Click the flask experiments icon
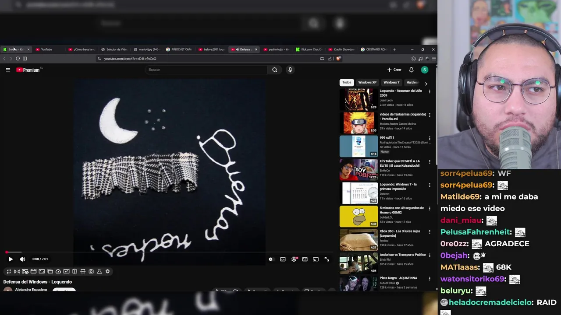The width and height of the screenshot is (561, 315). pos(99,271)
